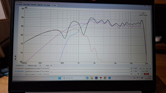This screenshot has height=93, width=166.
Task: Click the Frequency range upper limit field
Action: pos(47,66)
